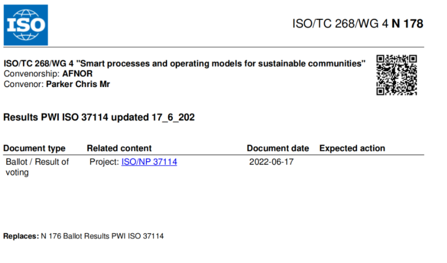447x263 pixels.
Task: Select the Ballot / Result of voting cell
Action: coord(37,167)
